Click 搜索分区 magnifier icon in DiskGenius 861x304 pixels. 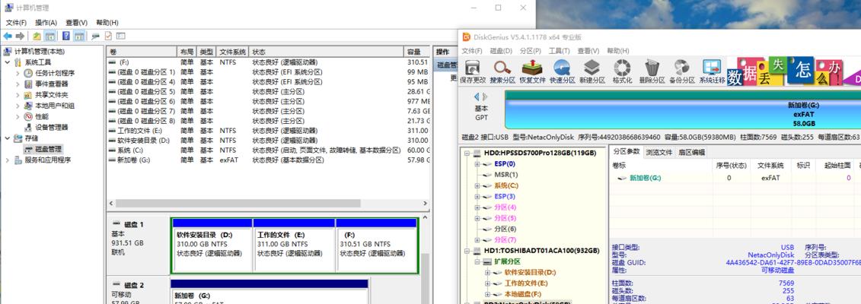click(502, 71)
